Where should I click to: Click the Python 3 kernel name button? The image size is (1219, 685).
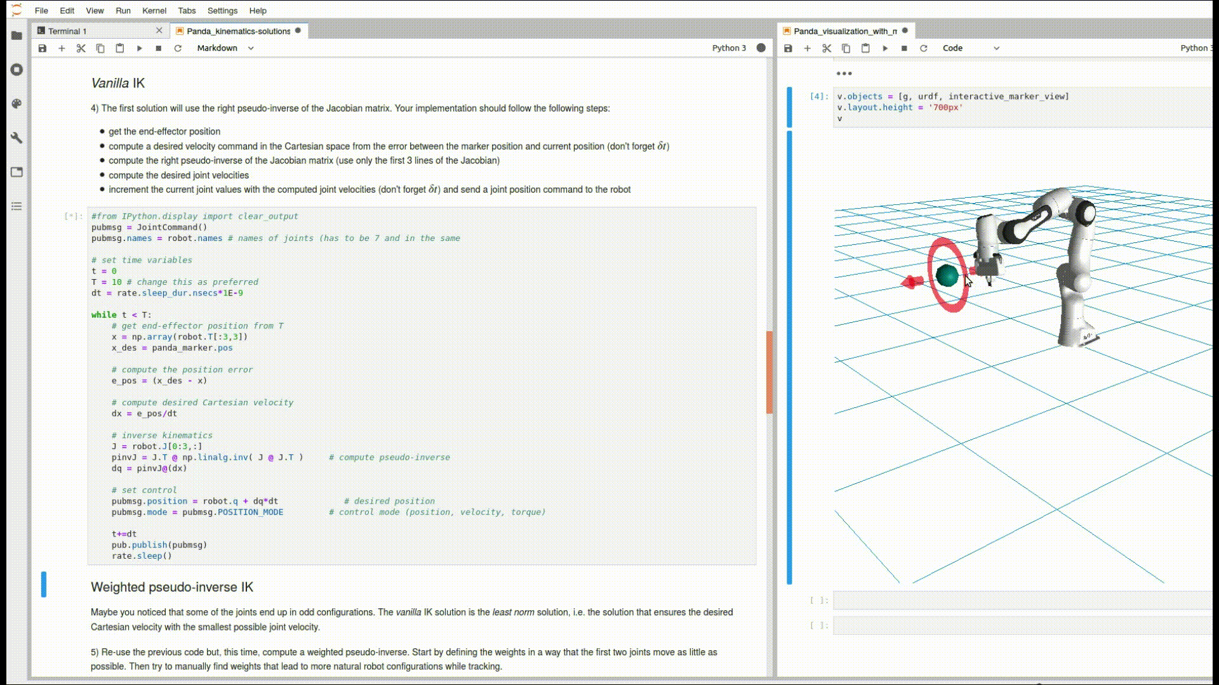click(x=728, y=48)
